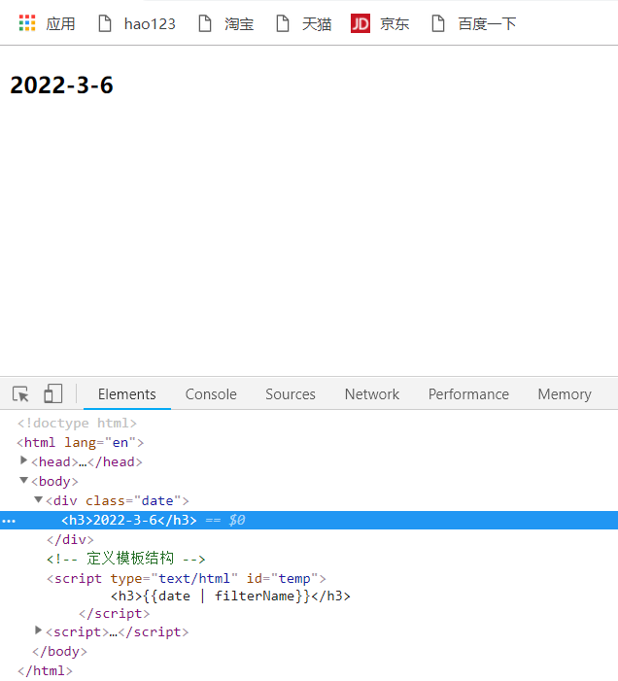Viewport: 618px width, 681px height.
Task: Select the indented closing </script> line
Action: tap(115, 614)
